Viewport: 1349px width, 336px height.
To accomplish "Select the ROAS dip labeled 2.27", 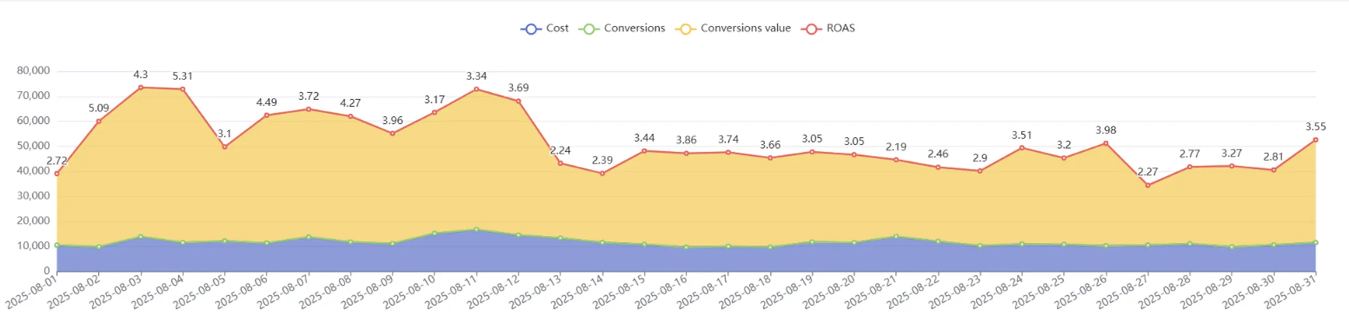I will point(1148,186).
